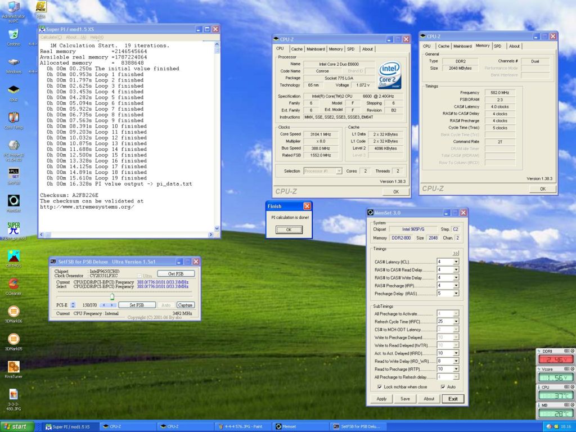This screenshot has height=432, width=576.
Task: Open the PES6 desktop icon
Action: [x=40, y=10]
